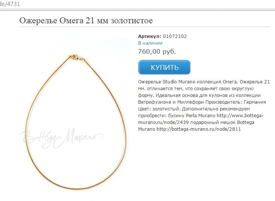Image resolution: width=275 pixels, height=201 pixels.
Task: Click the price 760,00 руб.
Action: (x=157, y=51)
